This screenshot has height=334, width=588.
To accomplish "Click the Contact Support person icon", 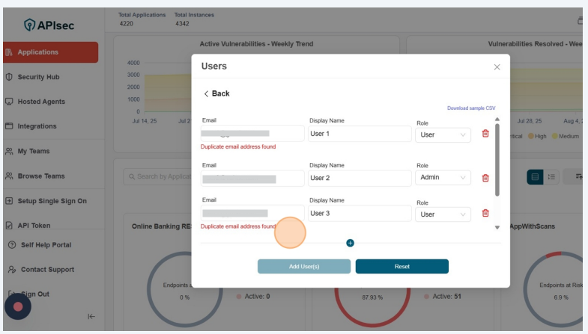I will (x=12, y=269).
